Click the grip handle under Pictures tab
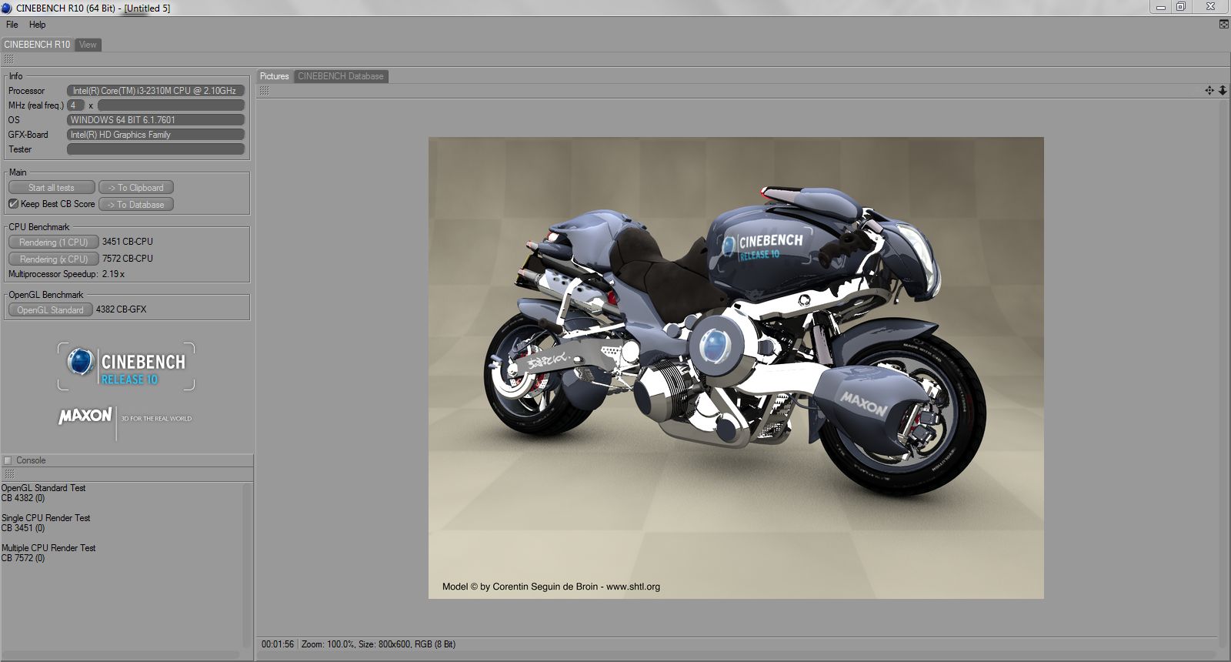 tap(264, 91)
